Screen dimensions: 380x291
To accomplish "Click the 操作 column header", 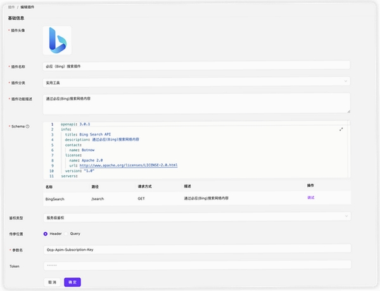I will (310, 185).
